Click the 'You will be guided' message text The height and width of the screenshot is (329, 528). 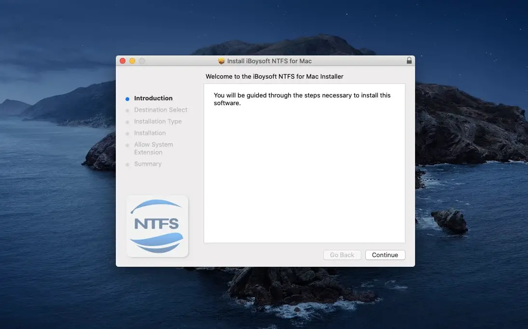pyautogui.click(x=302, y=99)
